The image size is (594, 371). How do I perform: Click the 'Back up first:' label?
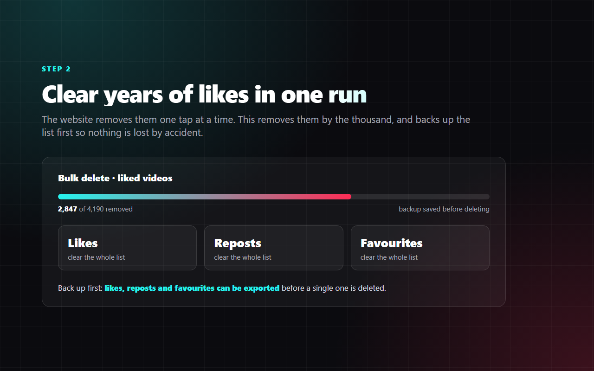[x=80, y=288]
